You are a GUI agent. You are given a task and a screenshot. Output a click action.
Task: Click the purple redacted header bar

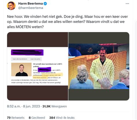pyautogui.click(x=27, y=52)
